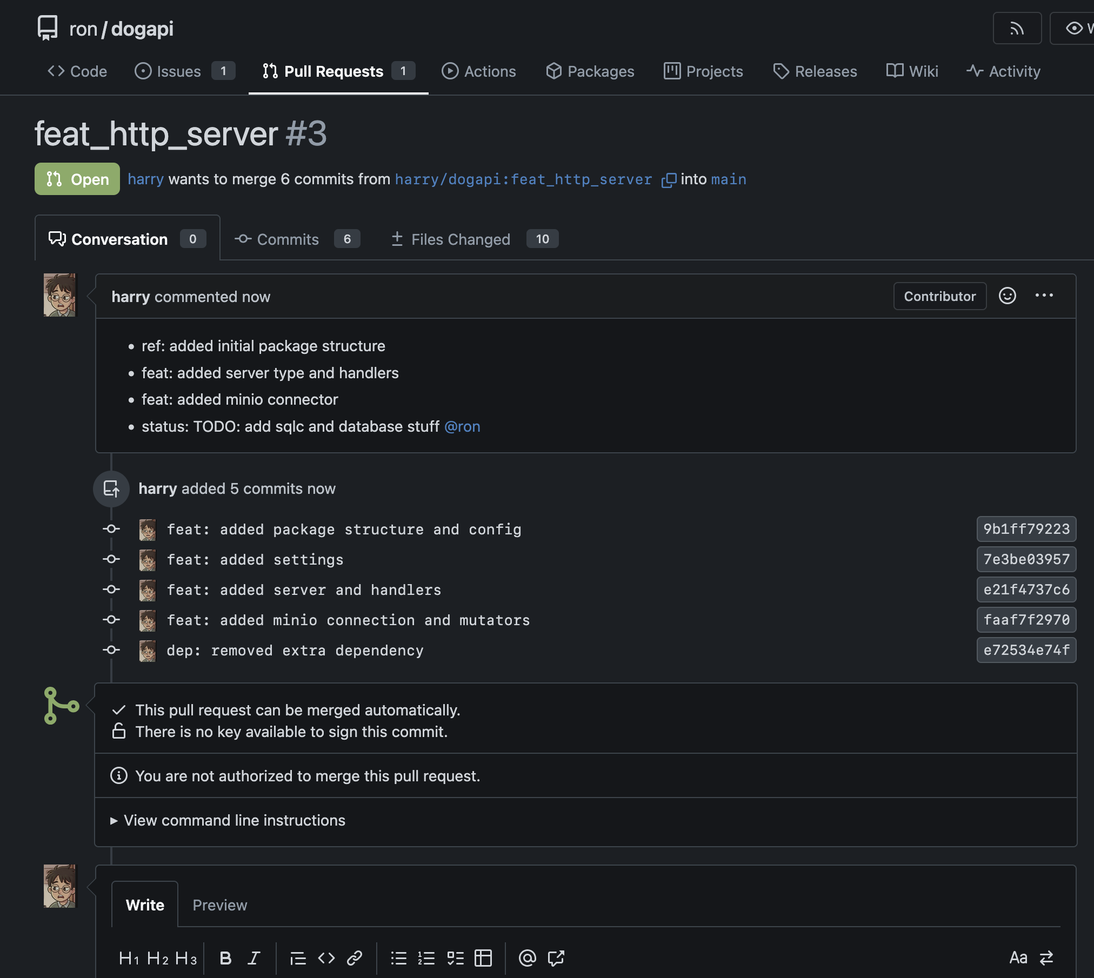Open the Issues tab
This screenshot has height=978, width=1094.
coord(185,71)
